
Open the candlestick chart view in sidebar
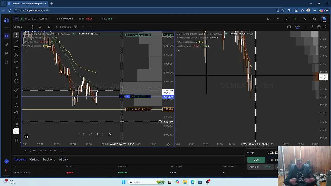coord(6,36)
